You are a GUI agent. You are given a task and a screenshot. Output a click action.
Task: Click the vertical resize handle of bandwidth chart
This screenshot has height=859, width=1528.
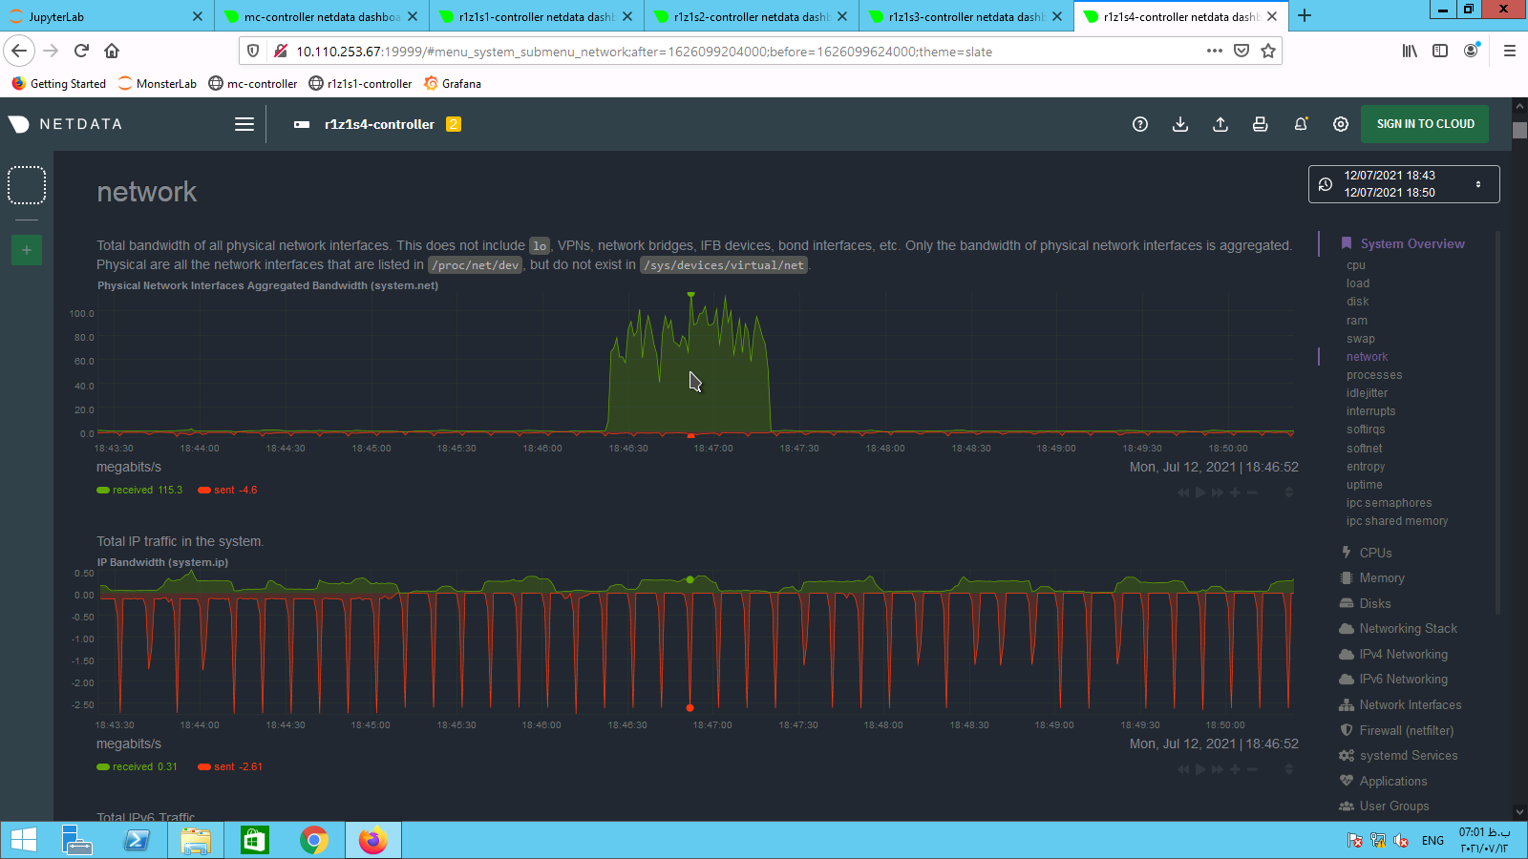[1288, 492]
